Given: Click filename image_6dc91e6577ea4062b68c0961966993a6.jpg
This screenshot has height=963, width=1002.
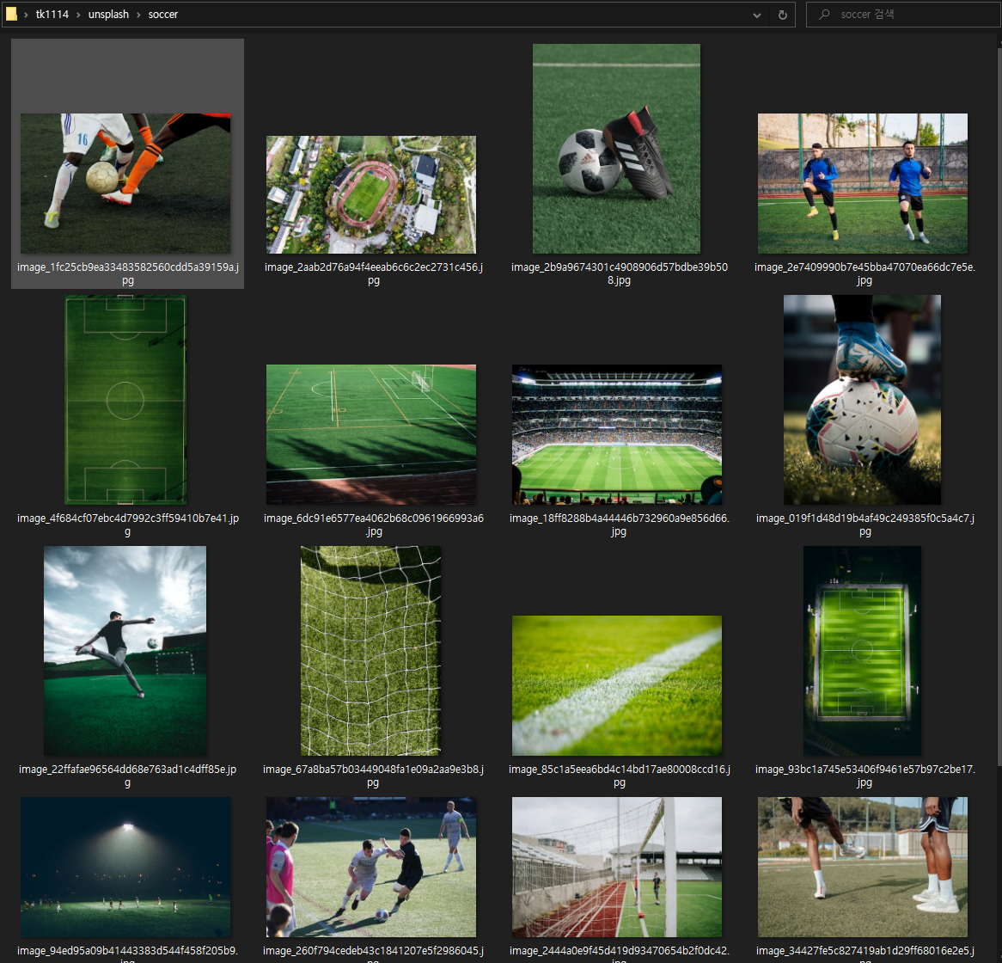Looking at the screenshot, I should [373, 524].
